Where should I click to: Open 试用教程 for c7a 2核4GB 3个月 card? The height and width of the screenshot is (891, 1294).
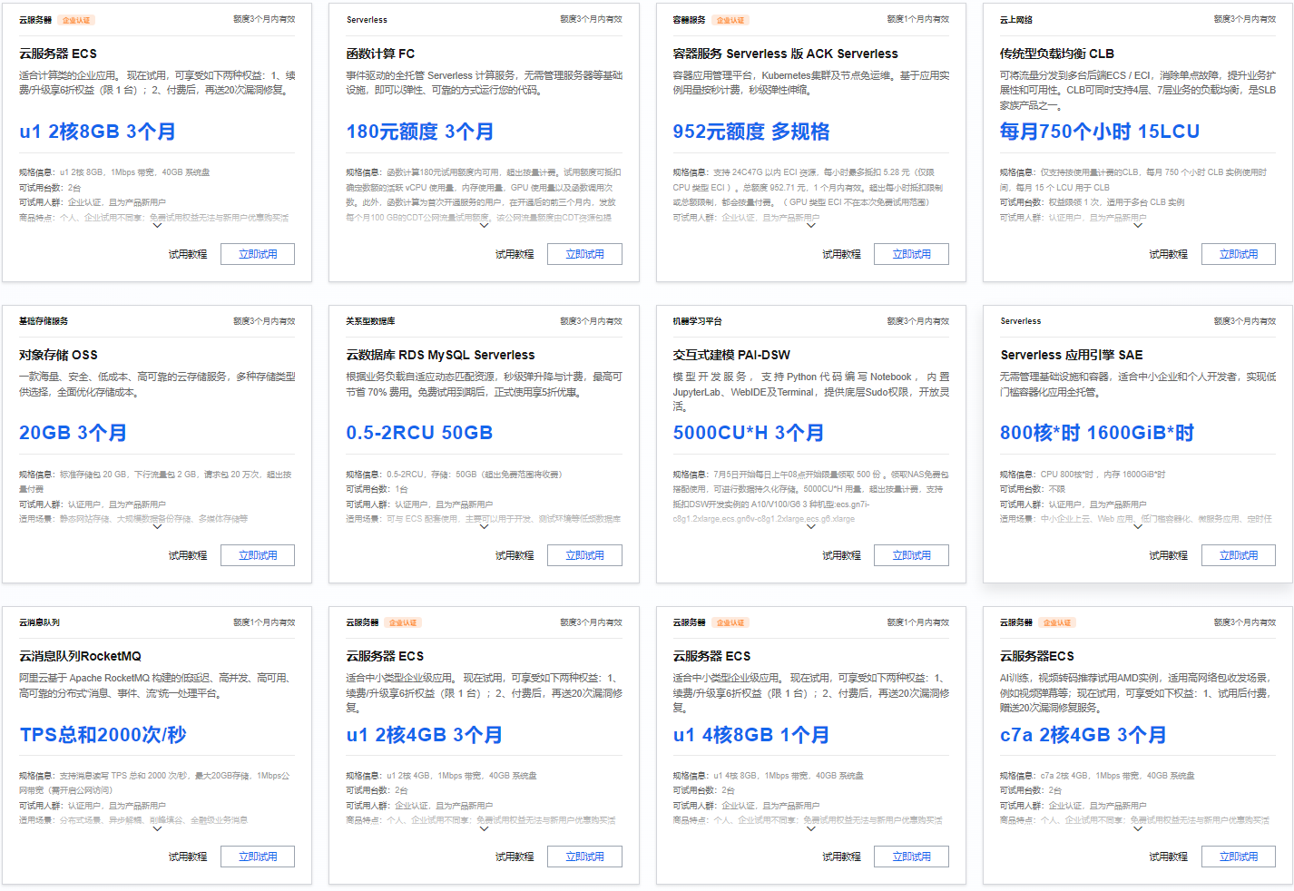click(x=1169, y=857)
